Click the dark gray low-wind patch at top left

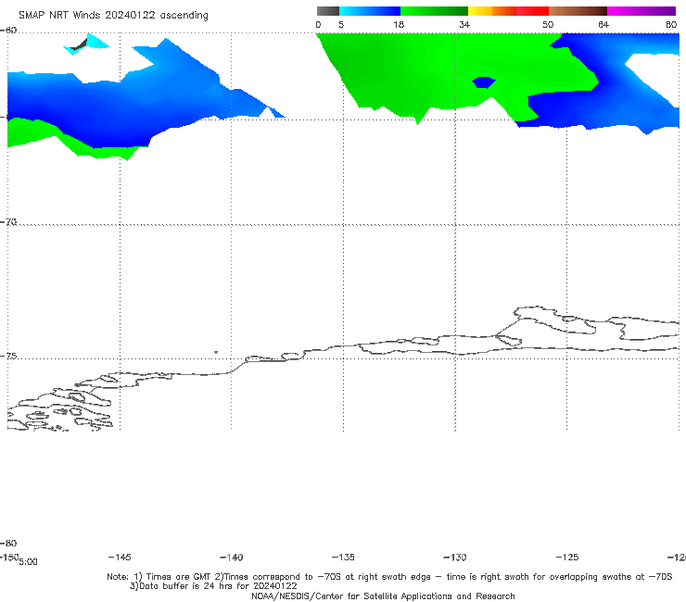(x=80, y=44)
